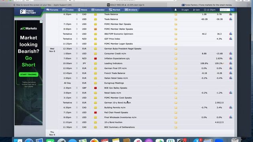Image resolution: width=253 pixels, height=142 pixels.
Task: Click the 109.2% previous value for Leading Indicators
Action: [219, 64]
